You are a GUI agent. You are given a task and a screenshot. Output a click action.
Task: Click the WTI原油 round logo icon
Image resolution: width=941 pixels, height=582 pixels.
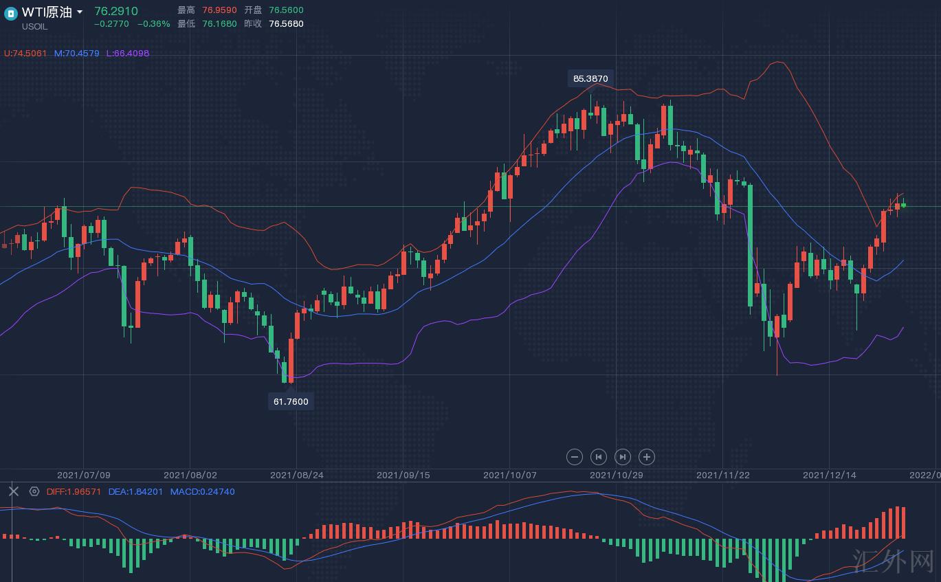10,13
